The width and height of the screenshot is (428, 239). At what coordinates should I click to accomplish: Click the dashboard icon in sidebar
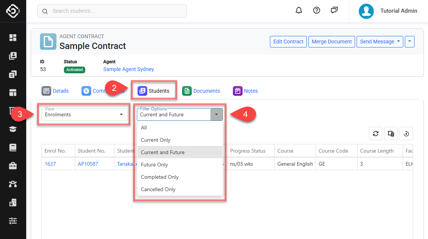pos(13,37)
